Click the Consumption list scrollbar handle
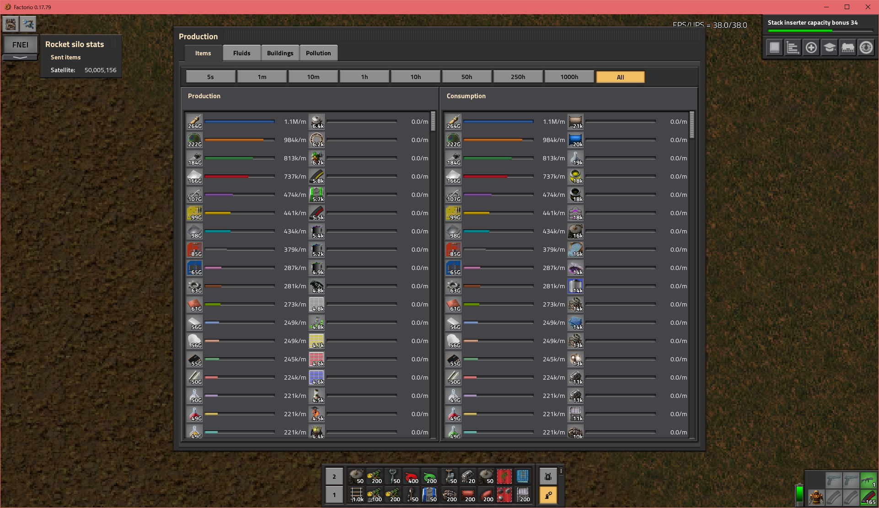This screenshot has height=508, width=879. click(691, 125)
